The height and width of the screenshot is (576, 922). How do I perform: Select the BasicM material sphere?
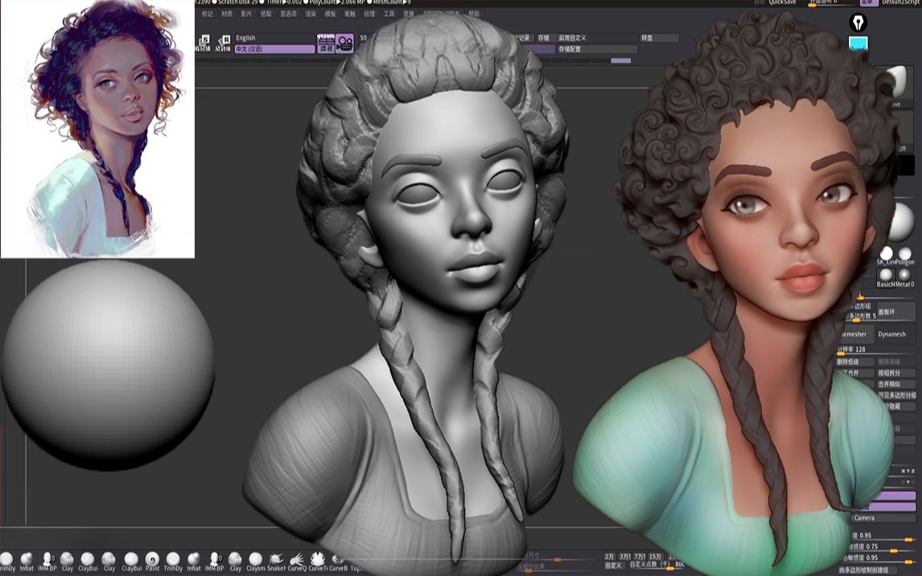[886, 277]
